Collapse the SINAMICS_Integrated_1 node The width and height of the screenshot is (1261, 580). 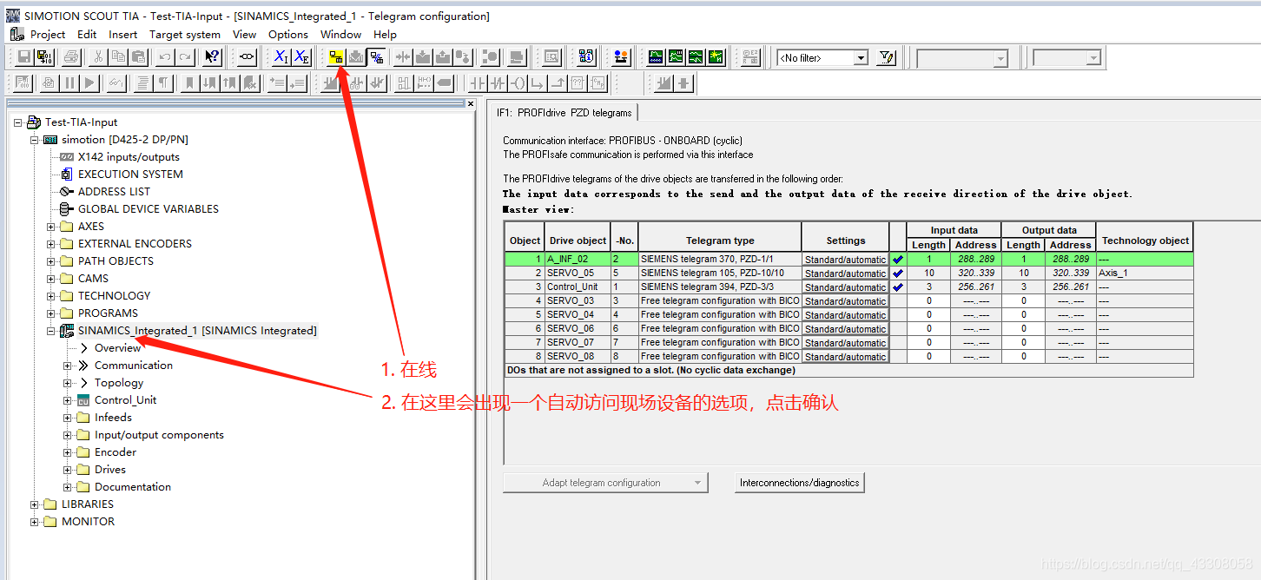[x=51, y=331]
